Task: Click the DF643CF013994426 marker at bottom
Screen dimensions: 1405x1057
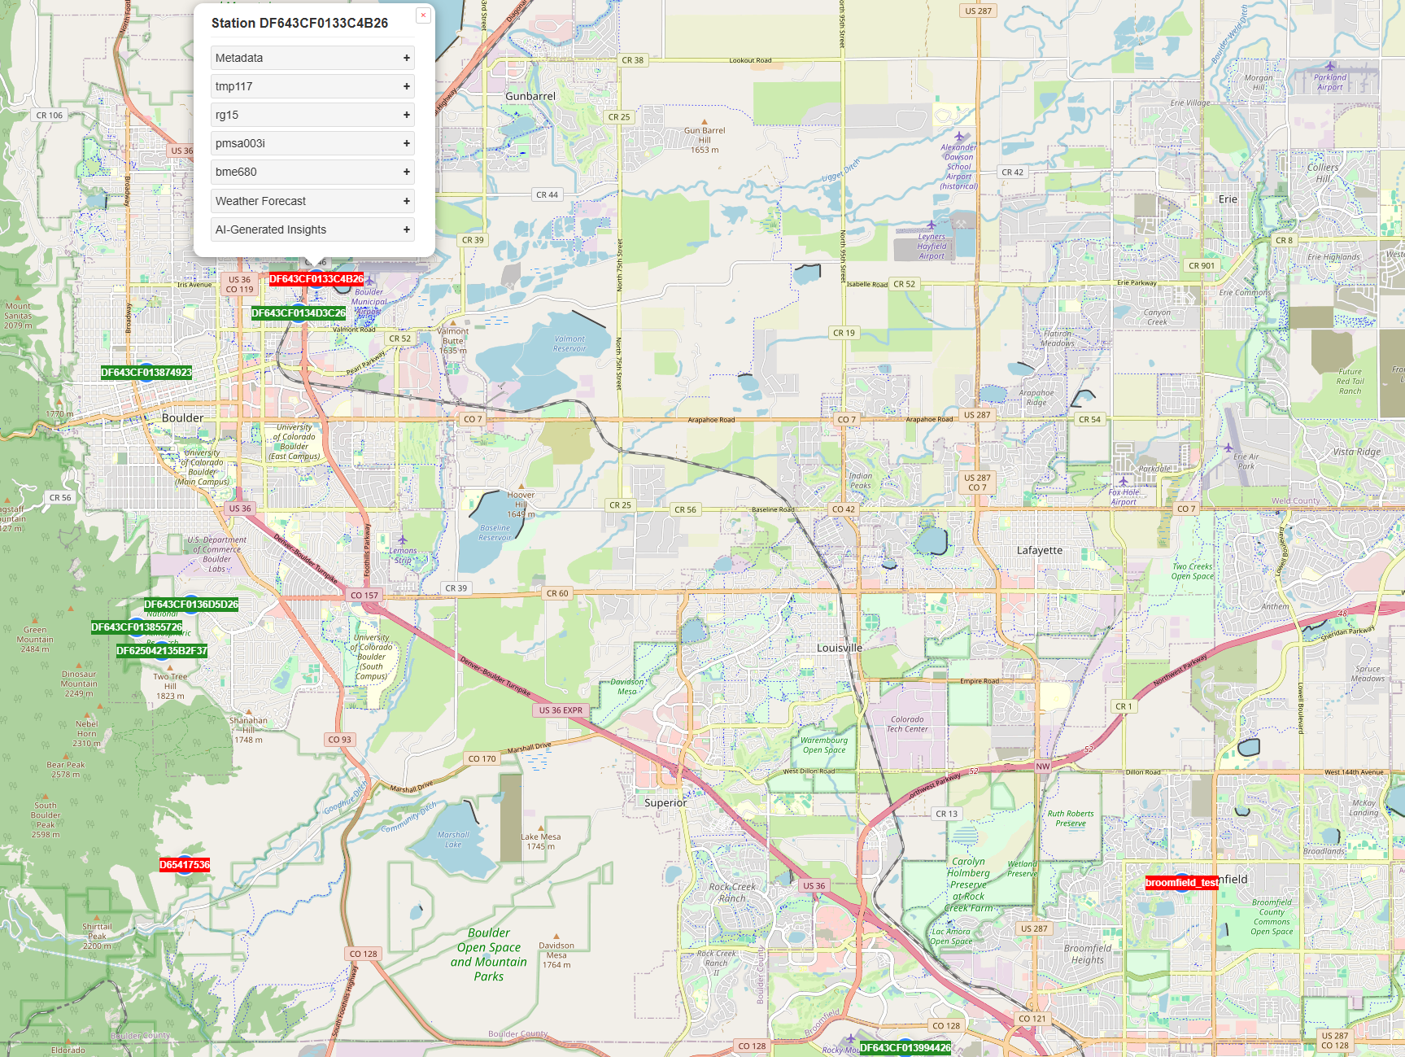Action: (x=907, y=1050)
